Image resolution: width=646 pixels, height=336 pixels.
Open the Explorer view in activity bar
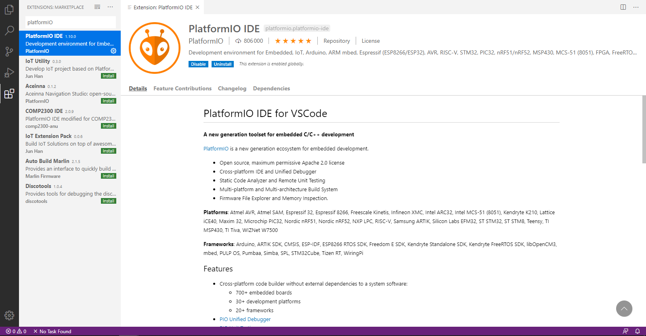(x=9, y=9)
